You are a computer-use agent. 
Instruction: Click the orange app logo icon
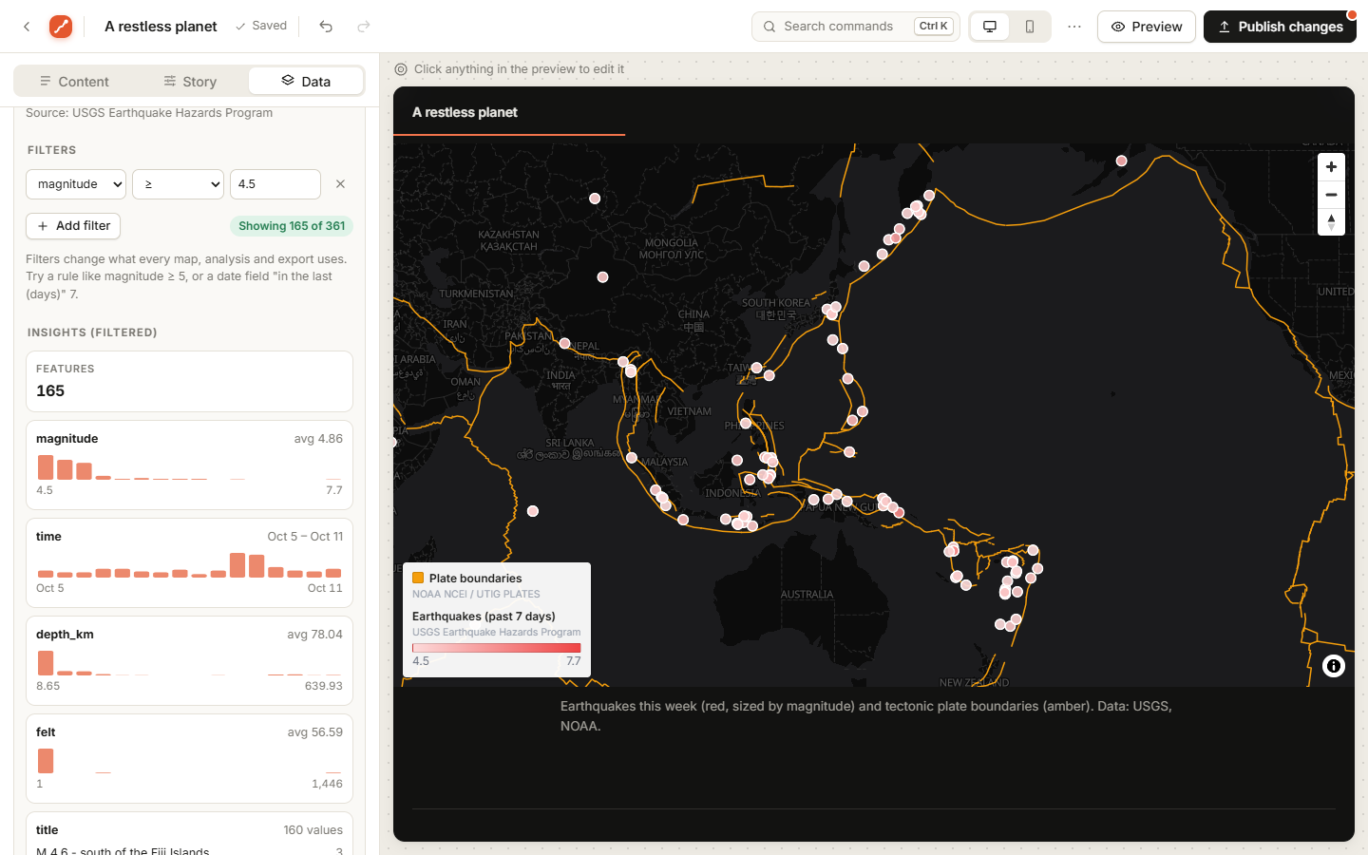pos(61,27)
